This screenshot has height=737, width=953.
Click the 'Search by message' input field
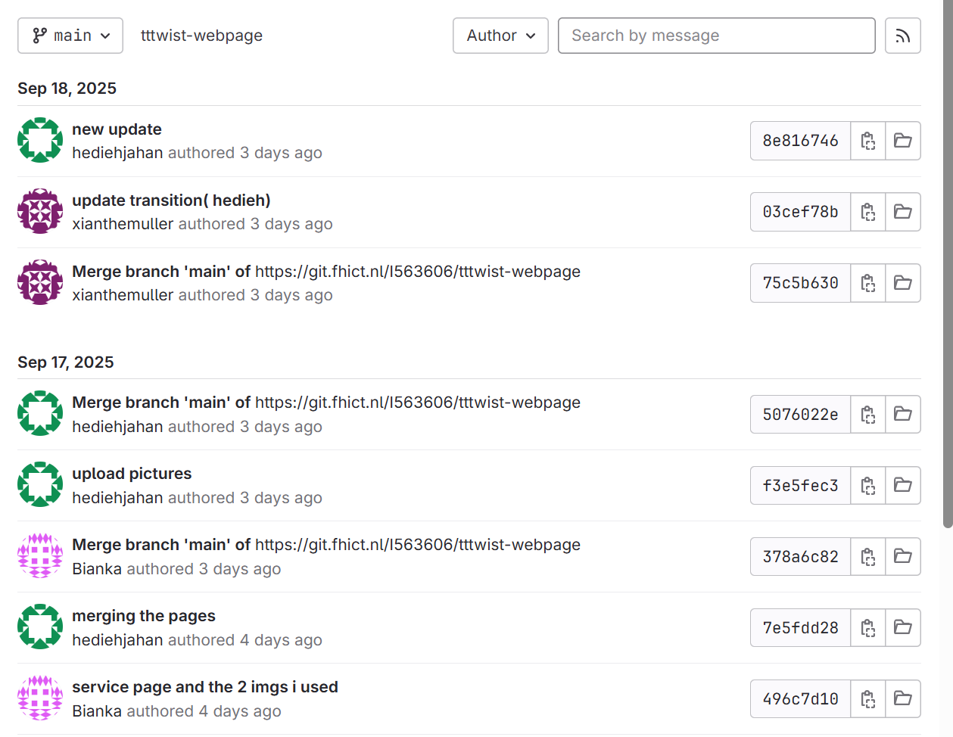click(x=716, y=35)
